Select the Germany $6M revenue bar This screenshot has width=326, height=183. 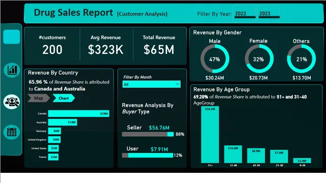[55, 131]
